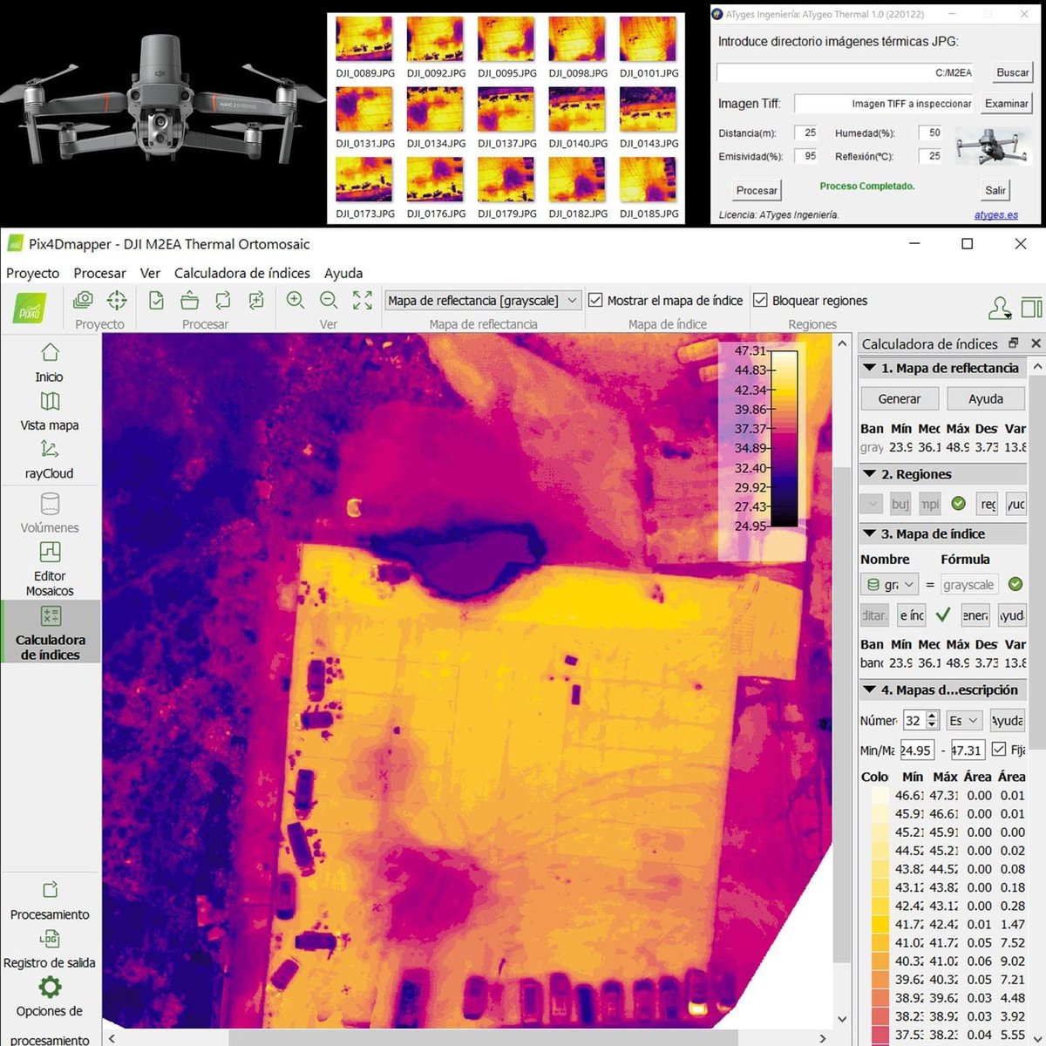The width and height of the screenshot is (1046, 1046).
Task: Click color swatch for 41.72–42.42 class
Action: [880, 924]
